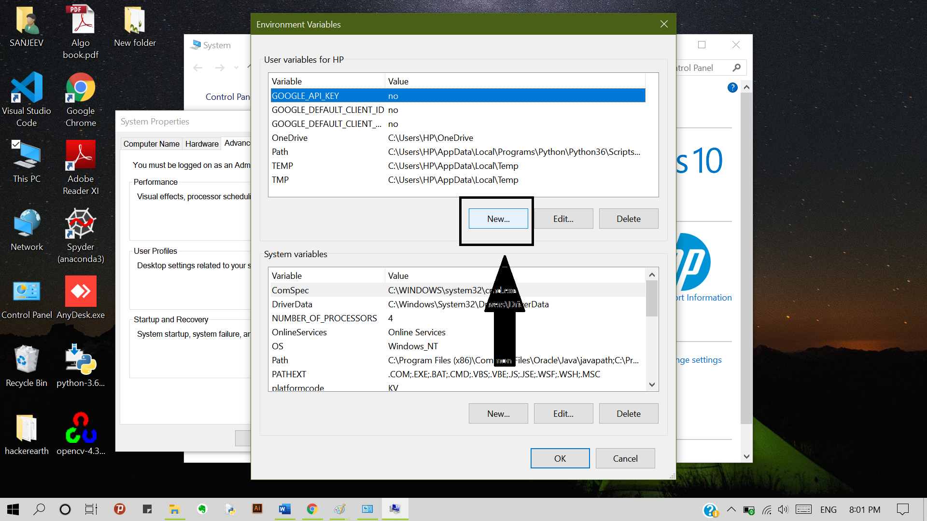The width and height of the screenshot is (927, 521).
Task: Open the navigation history dropdown arrow
Action: coord(236,68)
